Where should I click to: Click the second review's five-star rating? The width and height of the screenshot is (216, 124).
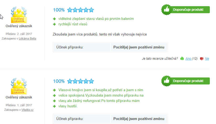click(x=80, y=81)
